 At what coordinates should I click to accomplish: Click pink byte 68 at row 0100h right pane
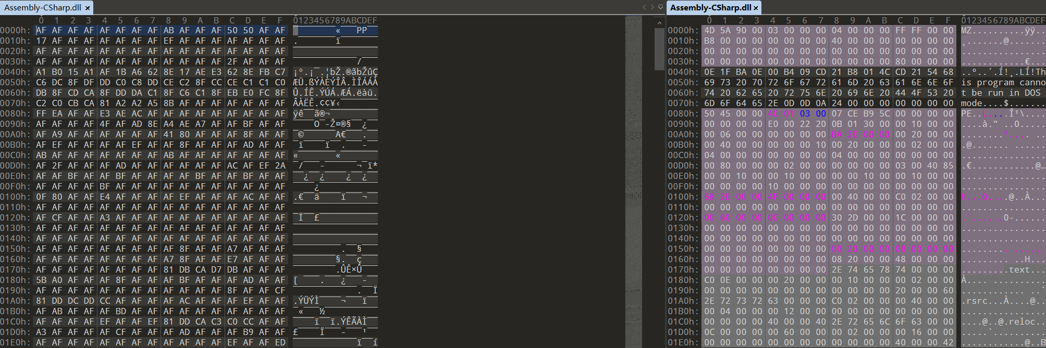[709, 197]
